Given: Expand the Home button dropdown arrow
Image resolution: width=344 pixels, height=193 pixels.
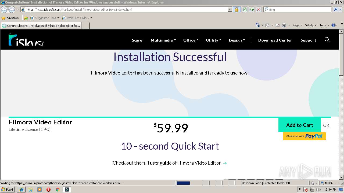Looking at the screenshot, I should pos(263,25).
